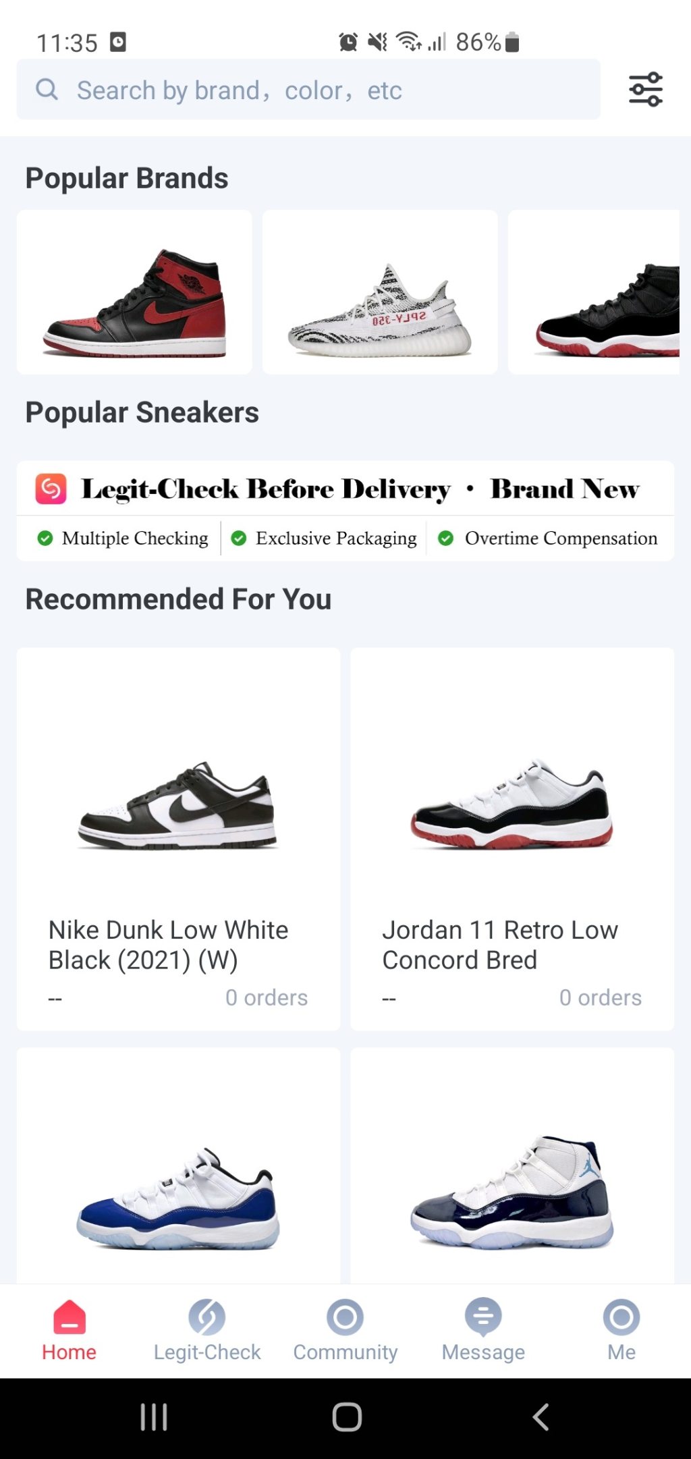
Task: Open the Legit-Check tab
Action: point(207,1329)
